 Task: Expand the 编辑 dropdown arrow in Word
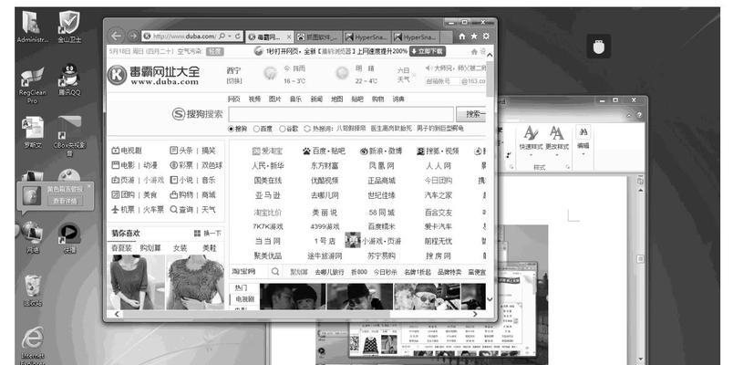click(583, 153)
